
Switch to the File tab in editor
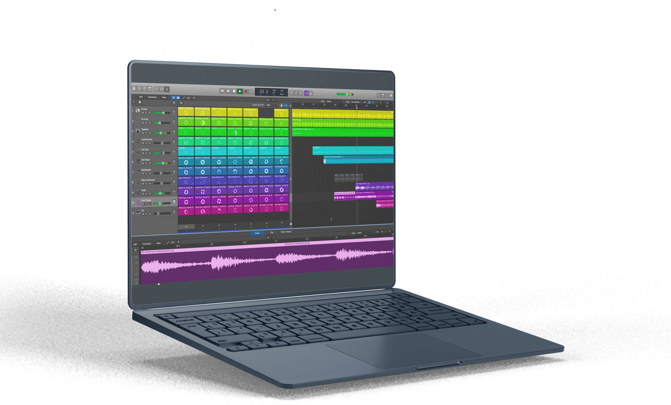point(271,232)
